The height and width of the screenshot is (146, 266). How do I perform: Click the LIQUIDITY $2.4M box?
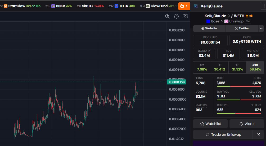point(204,54)
